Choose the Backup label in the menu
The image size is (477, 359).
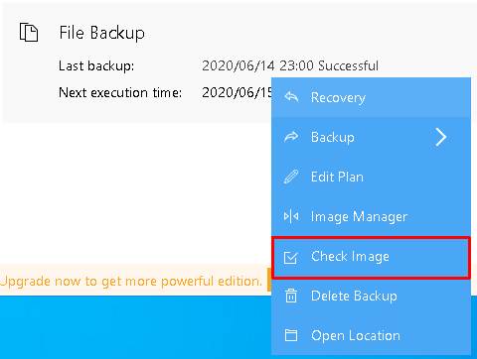333,137
